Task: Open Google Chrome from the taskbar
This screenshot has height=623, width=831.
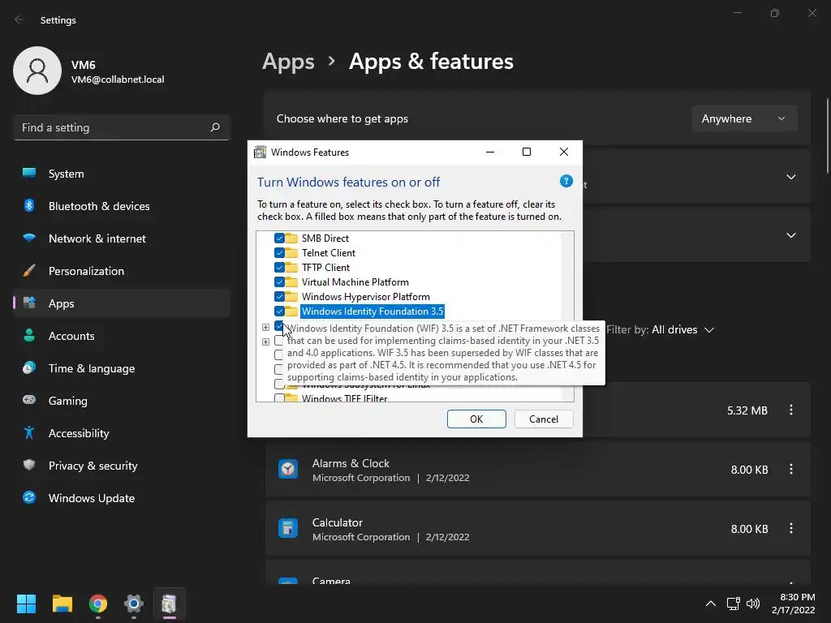Action: (98, 604)
